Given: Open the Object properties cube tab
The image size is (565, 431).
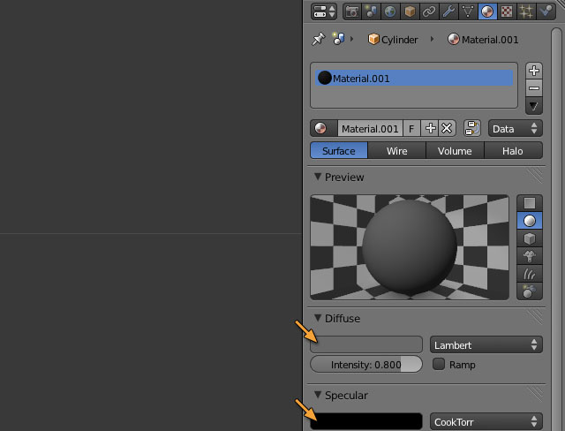Looking at the screenshot, I should click(411, 11).
